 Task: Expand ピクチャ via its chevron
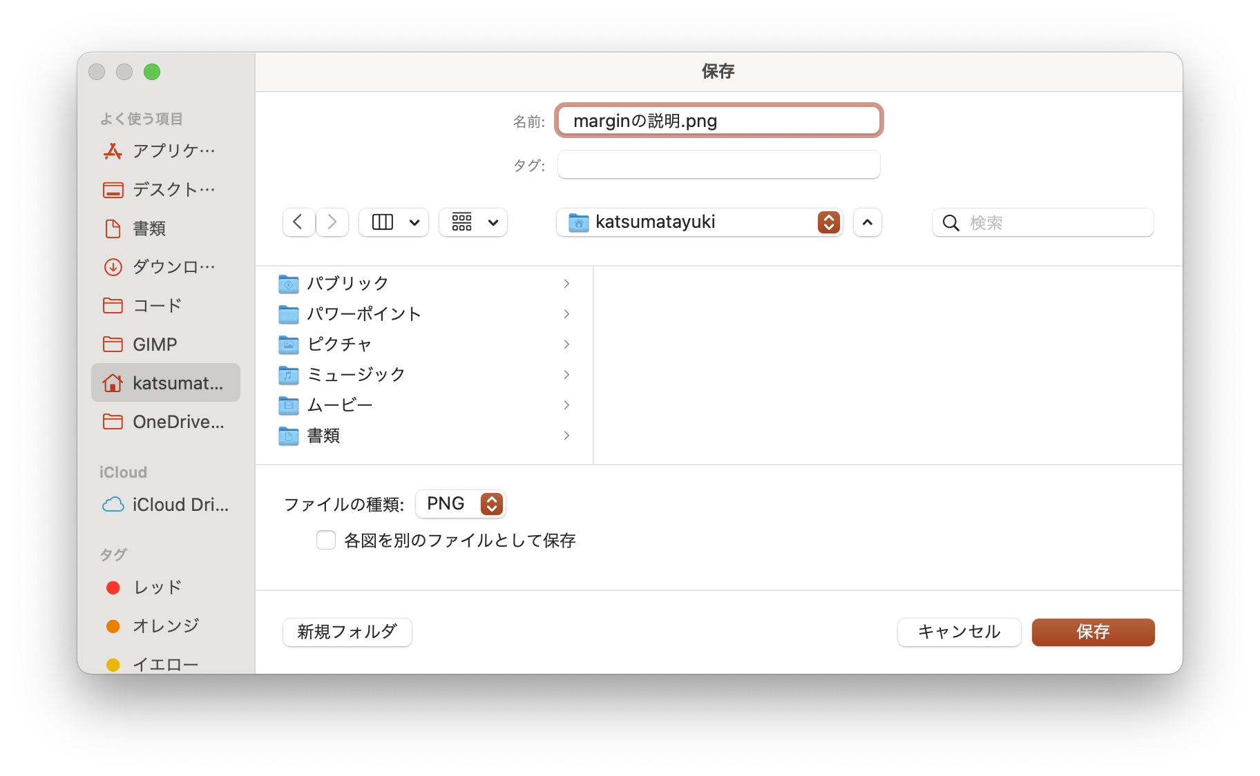[x=566, y=345]
